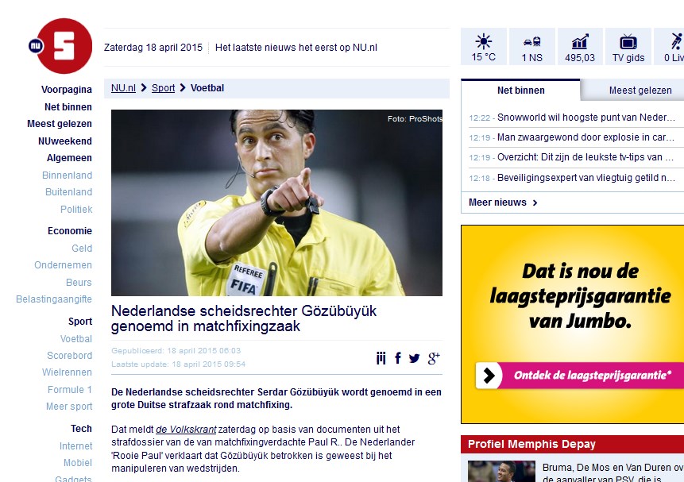The height and width of the screenshot is (482, 684).
Task: Open the TV gids icon
Action: [x=628, y=47]
